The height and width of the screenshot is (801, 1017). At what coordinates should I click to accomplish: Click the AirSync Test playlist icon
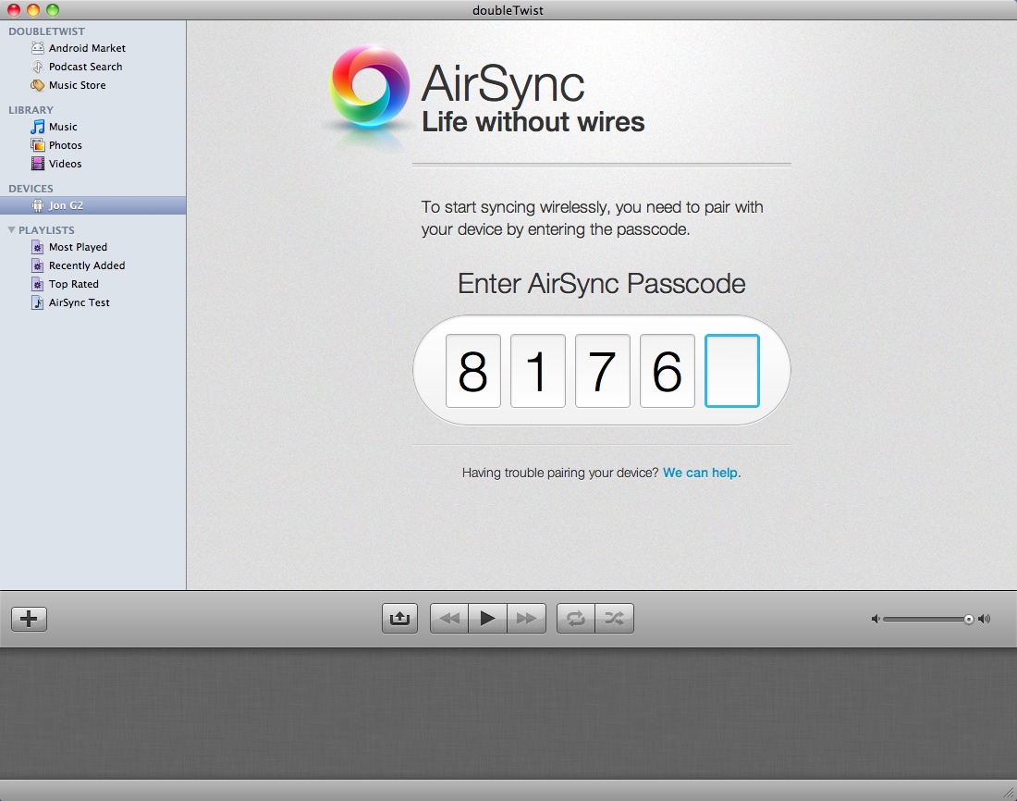(x=38, y=302)
